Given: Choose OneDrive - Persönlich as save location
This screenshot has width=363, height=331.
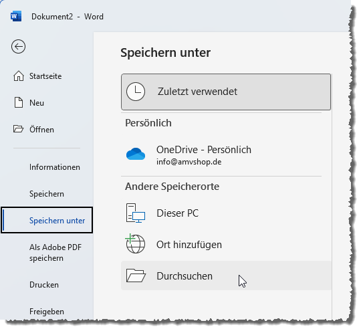Looking at the screenshot, I should 226,154.
